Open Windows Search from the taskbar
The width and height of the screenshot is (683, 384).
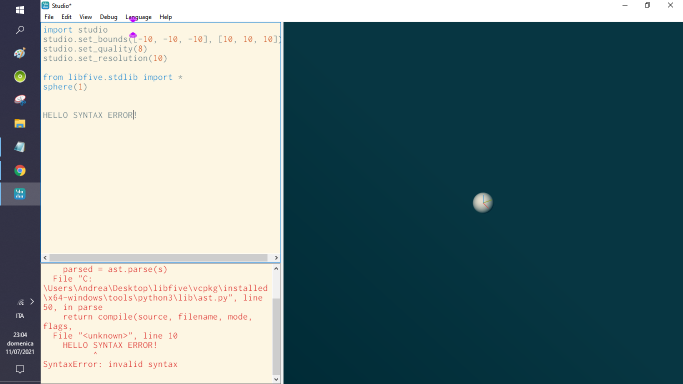pyautogui.click(x=20, y=30)
